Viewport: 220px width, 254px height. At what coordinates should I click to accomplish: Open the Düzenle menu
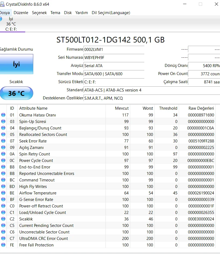tap(21, 13)
